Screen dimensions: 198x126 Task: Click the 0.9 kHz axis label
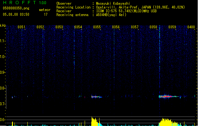[x=3, y=72]
